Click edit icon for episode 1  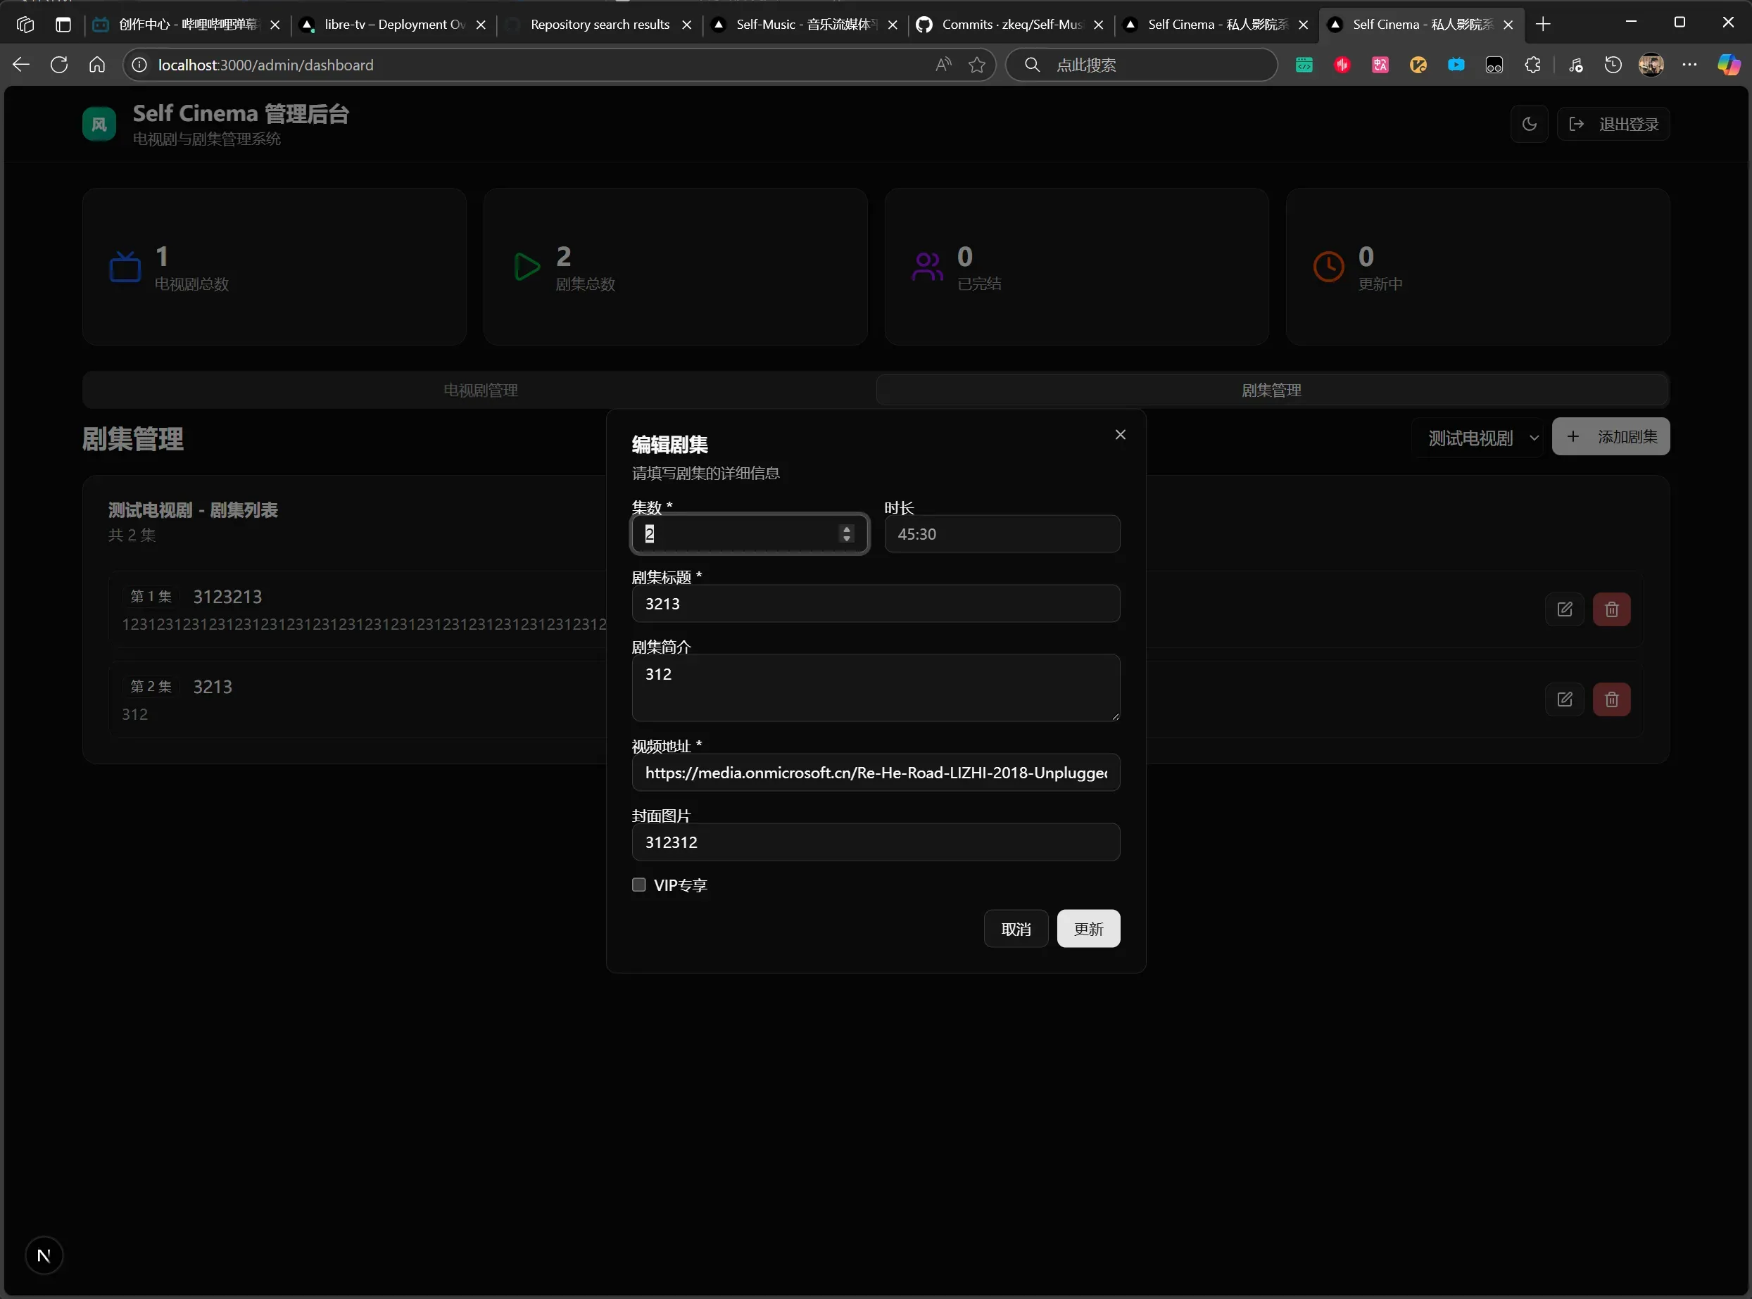(1564, 609)
